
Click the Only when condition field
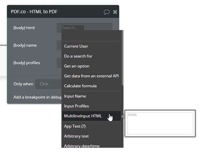(48, 84)
